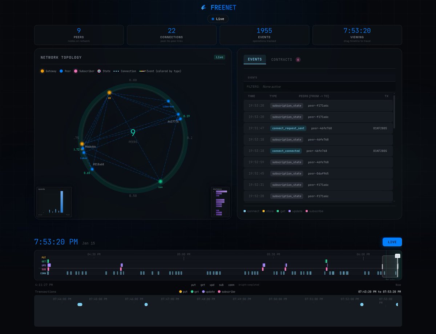Screen dimensions: 436x334
Task: Toggle the get event filter chip
Action: [281, 211]
